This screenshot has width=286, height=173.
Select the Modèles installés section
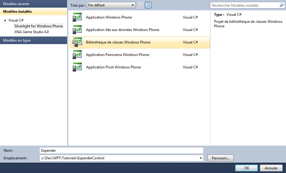[17, 12]
